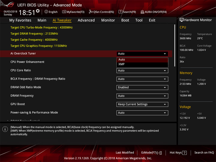This screenshot has height=162, width=216.
Task: Click the info icon in help panel
Action: click(x=5, y=129)
